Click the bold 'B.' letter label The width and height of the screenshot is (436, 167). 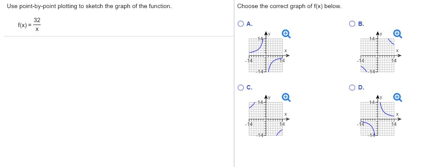tap(361, 24)
